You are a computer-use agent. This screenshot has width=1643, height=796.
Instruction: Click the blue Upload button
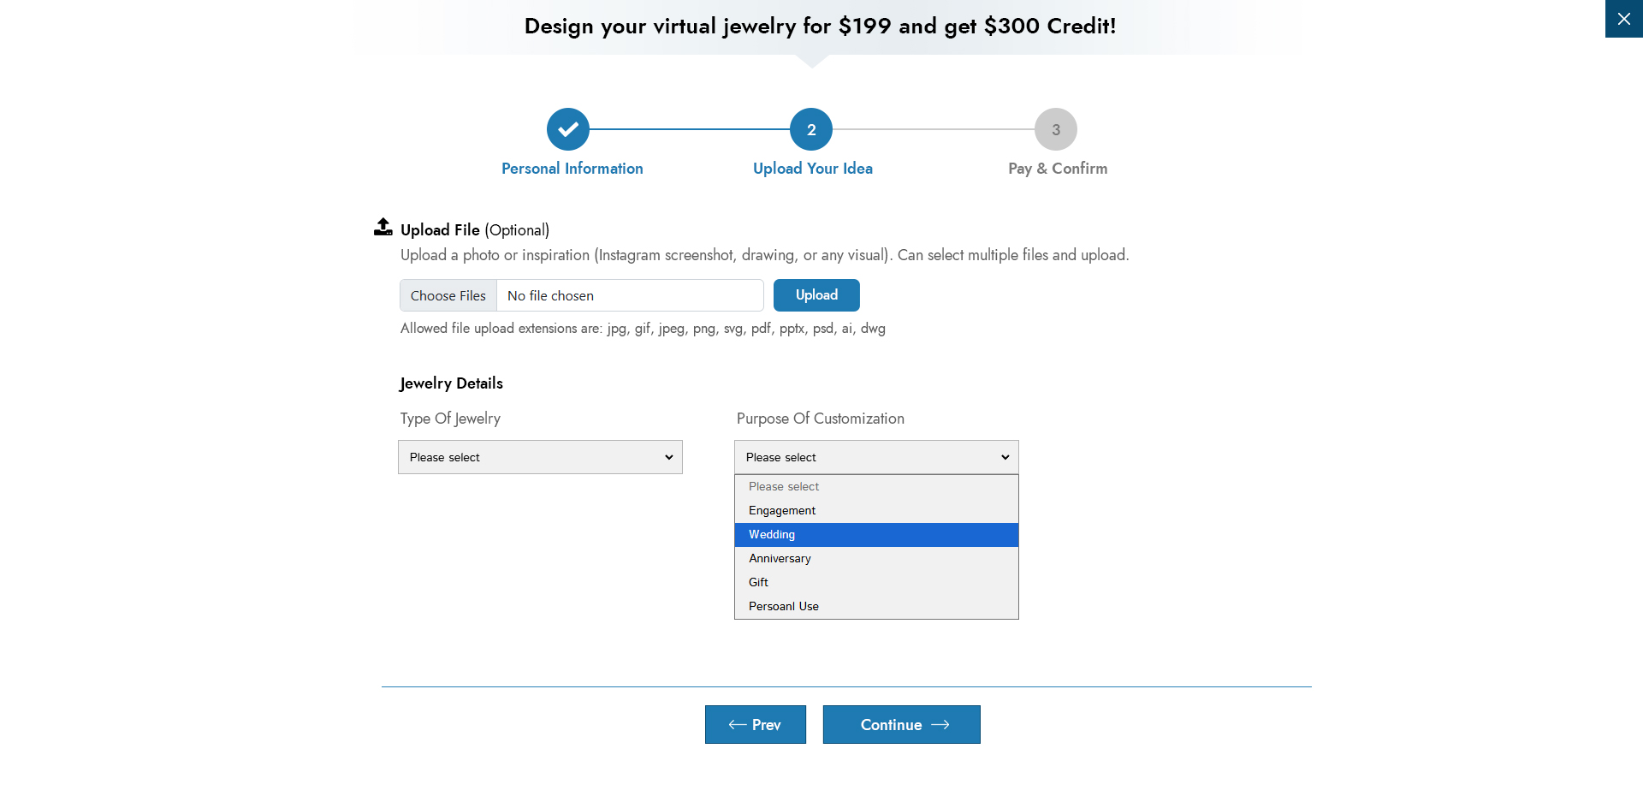[x=816, y=295]
